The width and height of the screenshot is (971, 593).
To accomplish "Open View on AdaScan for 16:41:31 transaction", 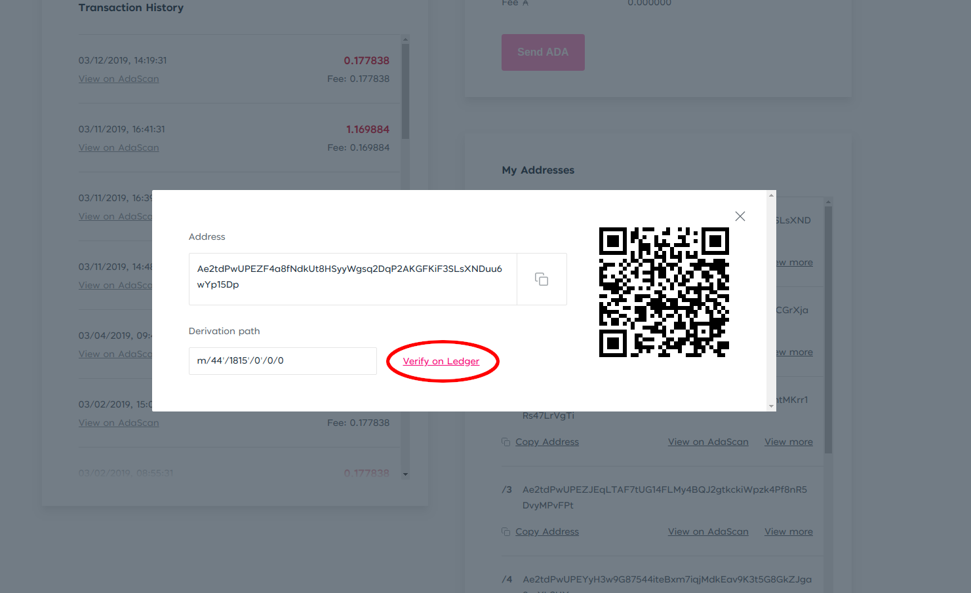I will (119, 147).
